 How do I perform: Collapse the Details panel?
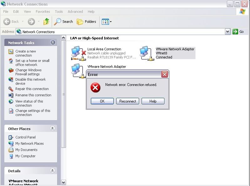[x=53, y=171]
